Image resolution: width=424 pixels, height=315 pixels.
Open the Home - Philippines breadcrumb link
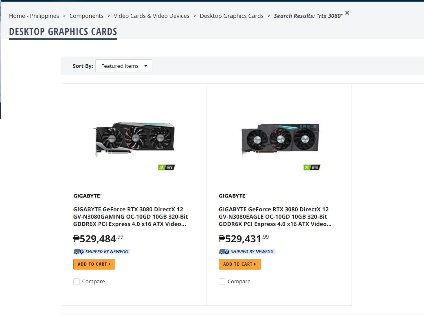(x=34, y=15)
